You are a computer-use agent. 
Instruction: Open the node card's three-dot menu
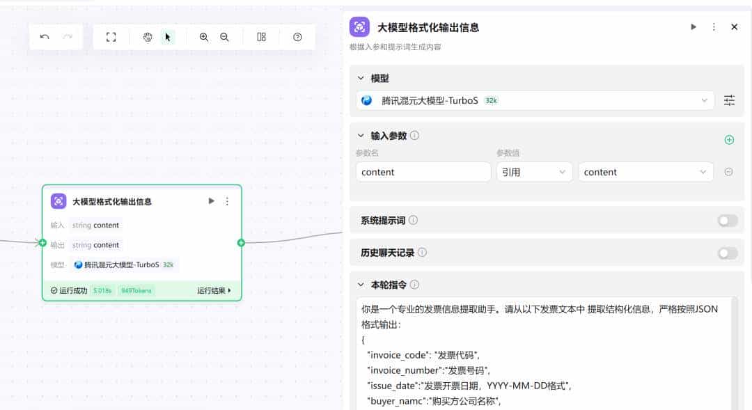click(227, 200)
